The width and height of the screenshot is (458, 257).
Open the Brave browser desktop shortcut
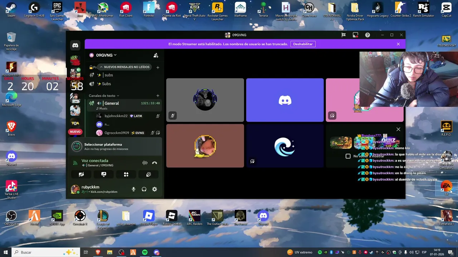tap(11, 128)
